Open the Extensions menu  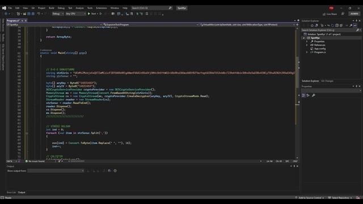(102, 8)
